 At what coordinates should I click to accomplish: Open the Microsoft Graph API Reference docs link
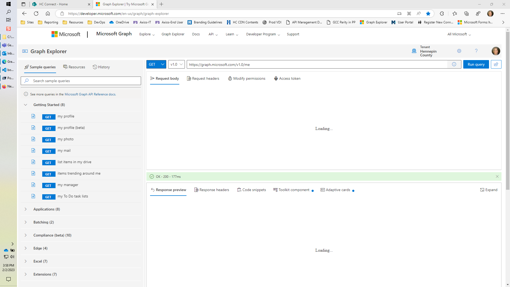coord(90,94)
